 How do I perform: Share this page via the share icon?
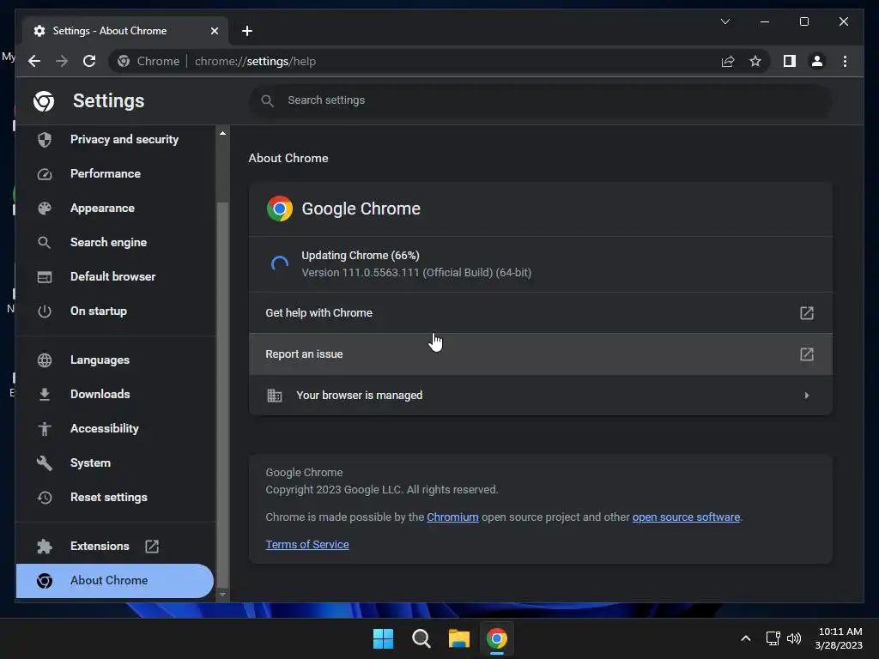[728, 61]
